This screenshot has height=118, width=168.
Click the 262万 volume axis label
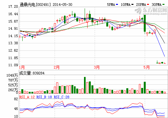coord(13,90)
